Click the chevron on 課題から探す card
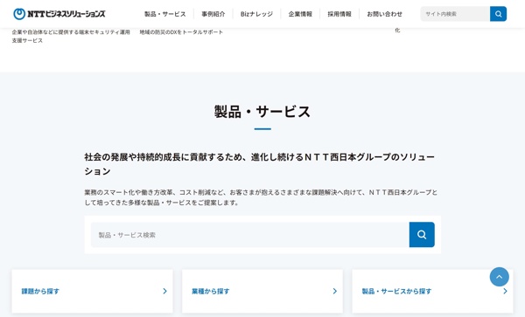The width and height of the screenshot is (525, 317). [x=164, y=292]
